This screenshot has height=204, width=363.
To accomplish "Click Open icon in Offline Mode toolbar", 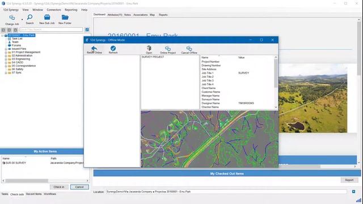I will point(149,48).
